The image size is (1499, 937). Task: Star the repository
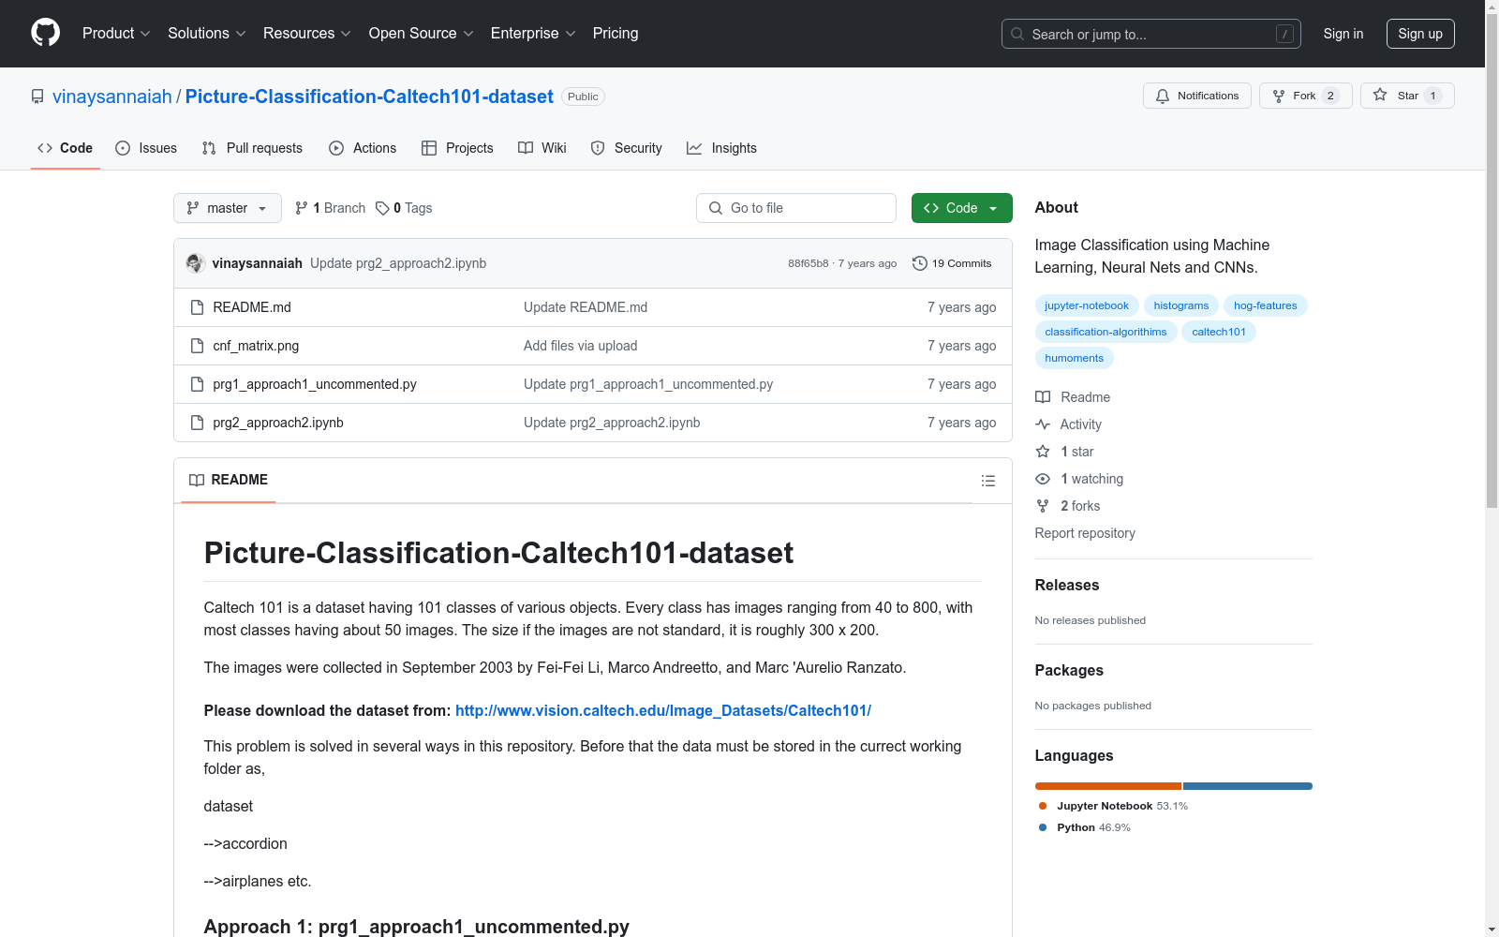1406,96
